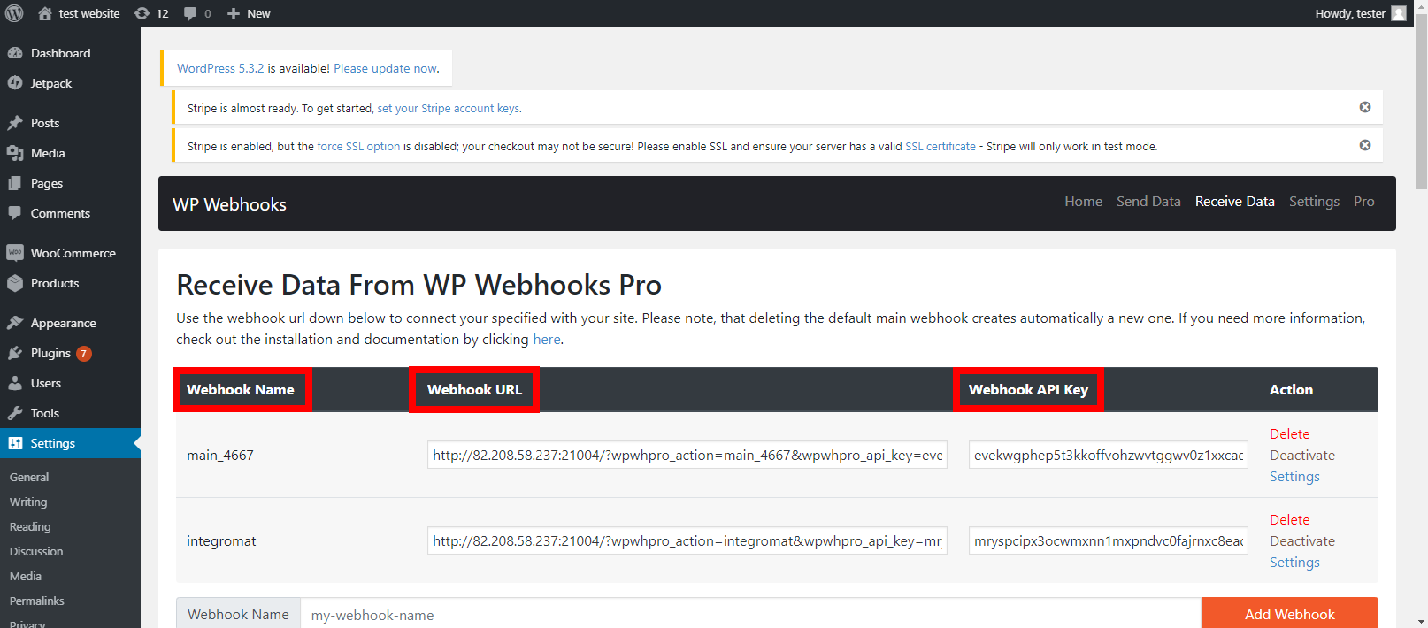The image size is (1428, 628).
Task: Click the documentation here link
Action: point(546,340)
